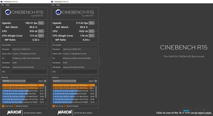Select Quadro K4000M rank 3 in left window
This screenshot has height=116, width=213.
(x=23, y=91)
